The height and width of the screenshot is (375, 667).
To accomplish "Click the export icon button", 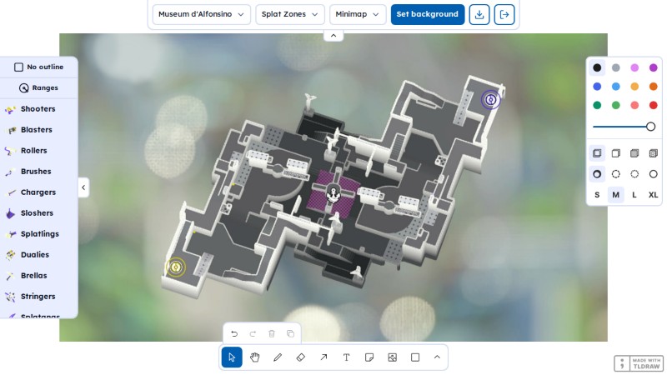I will (504, 14).
